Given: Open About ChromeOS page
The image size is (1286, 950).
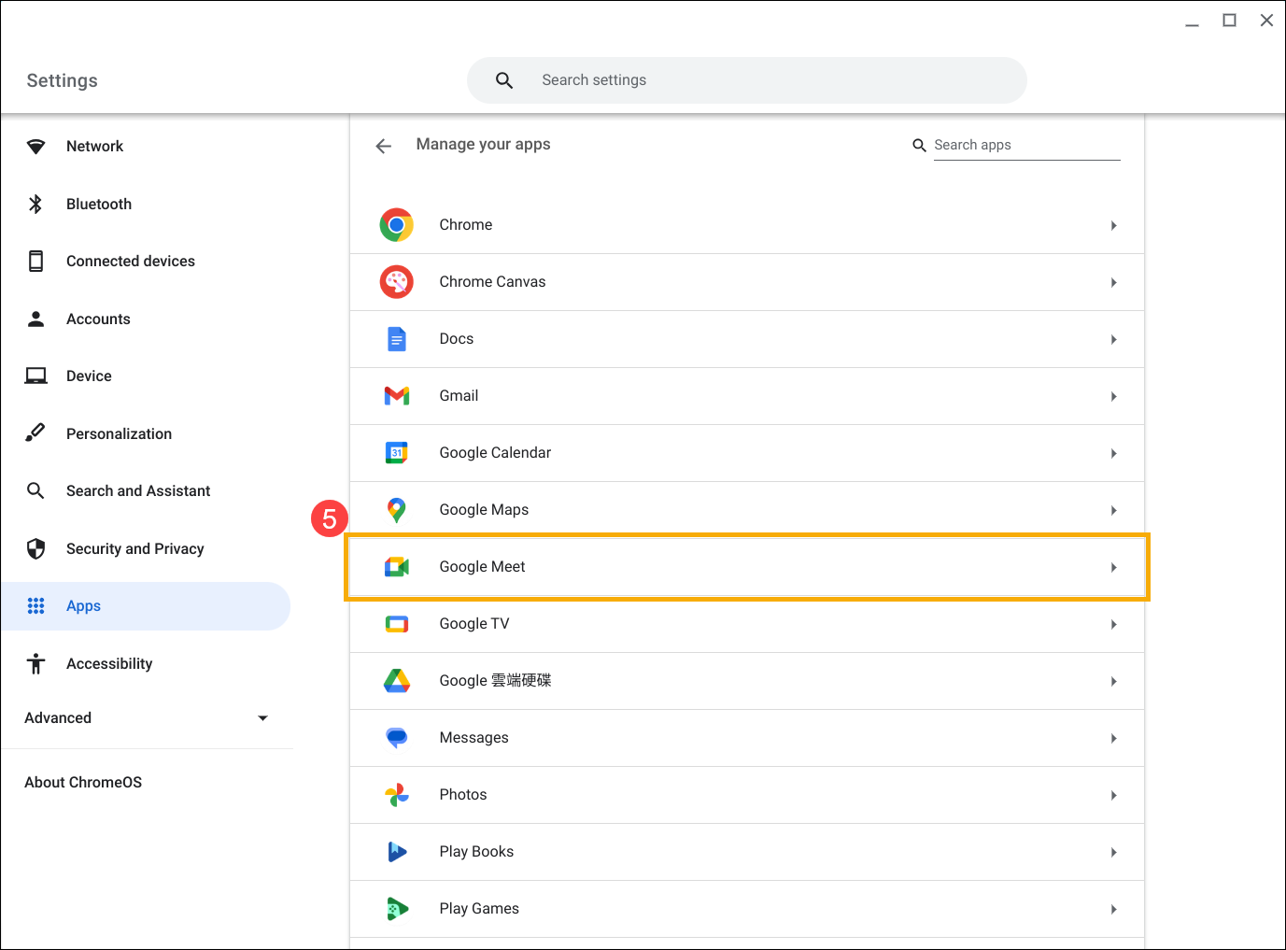Looking at the screenshot, I should pos(83,783).
